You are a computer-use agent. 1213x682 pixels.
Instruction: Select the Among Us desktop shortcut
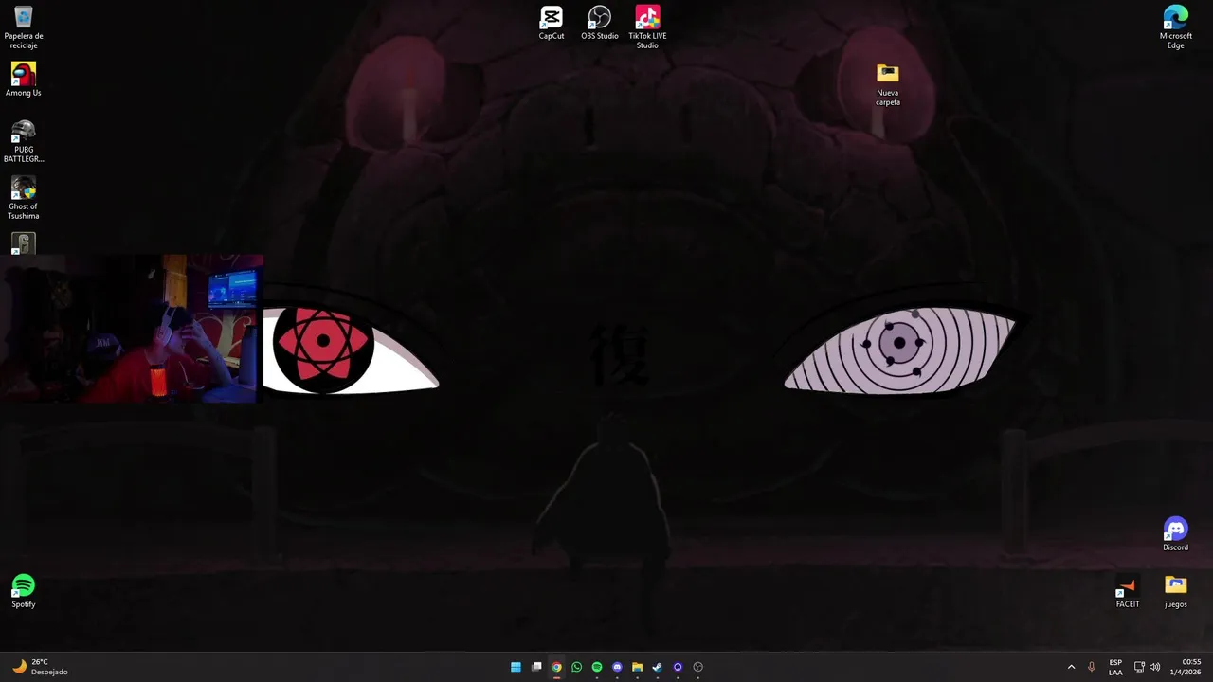pyautogui.click(x=24, y=80)
